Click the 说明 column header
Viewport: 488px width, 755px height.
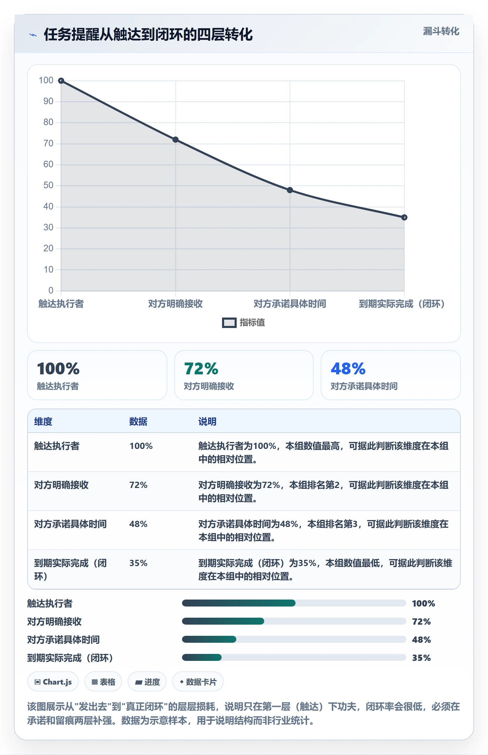(x=207, y=421)
